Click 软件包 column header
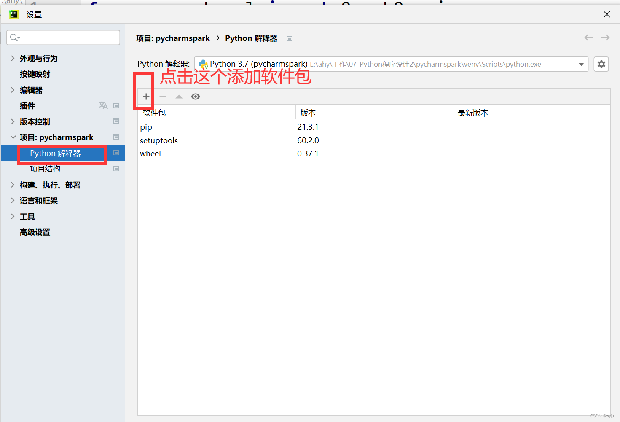Image resolution: width=620 pixels, height=422 pixels. 217,113
